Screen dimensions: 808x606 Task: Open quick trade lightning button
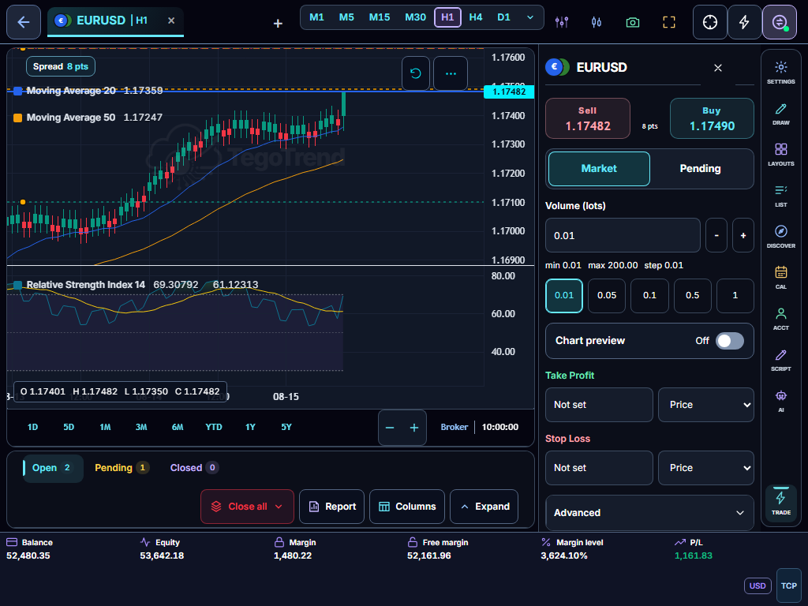745,22
